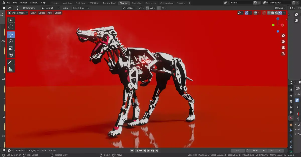Viewport: 301px width, 157px height.
Task: Jump to the start frame
Action: tap(137, 151)
